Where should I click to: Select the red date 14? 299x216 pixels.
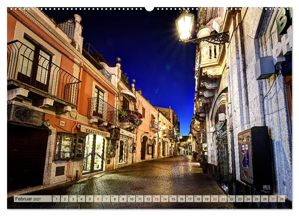pyautogui.click(x=165, y=199)
